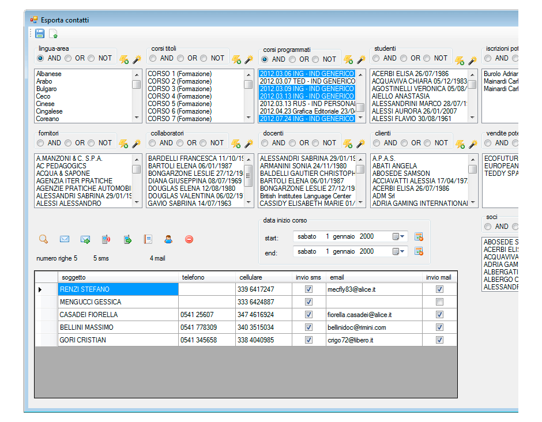The image size is (542, 422).
Task: Click the lingua-area list scroll down arrow
Action: 137,118
